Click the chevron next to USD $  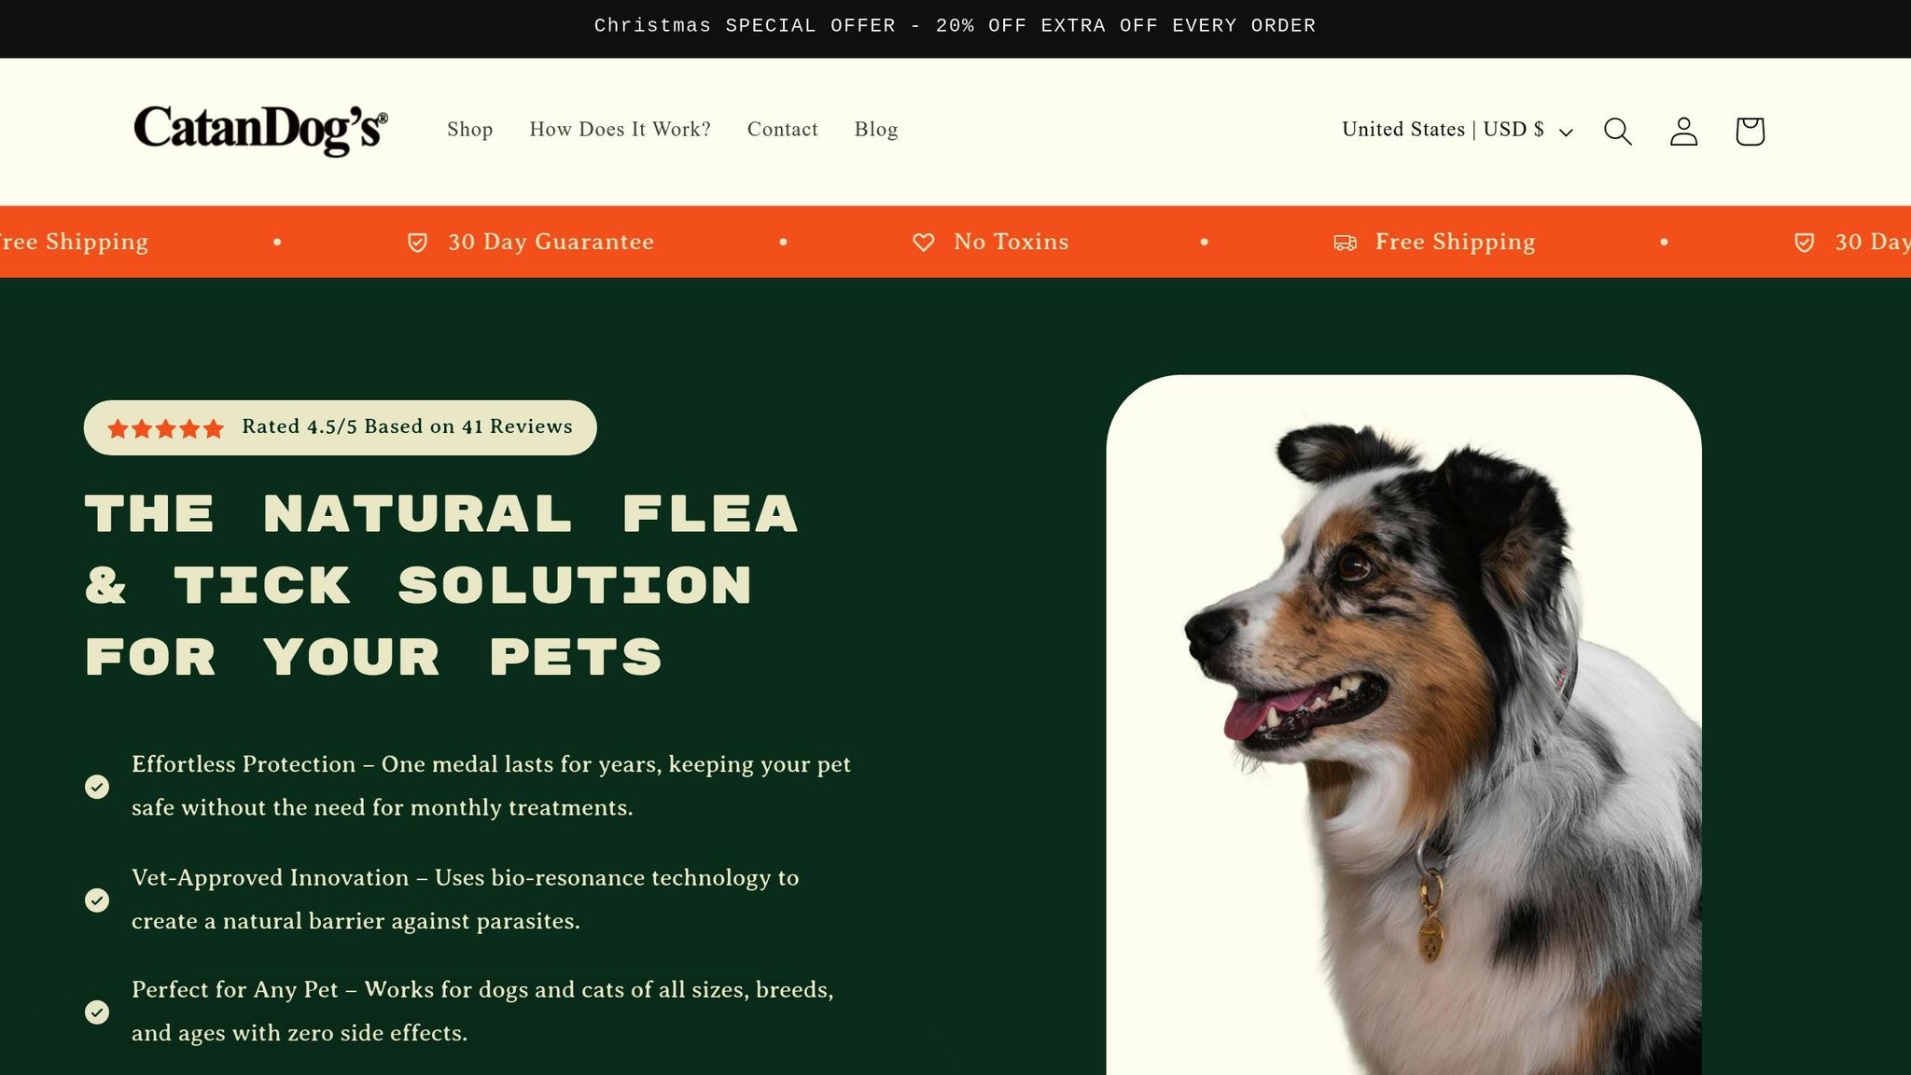pos(1566,133)
